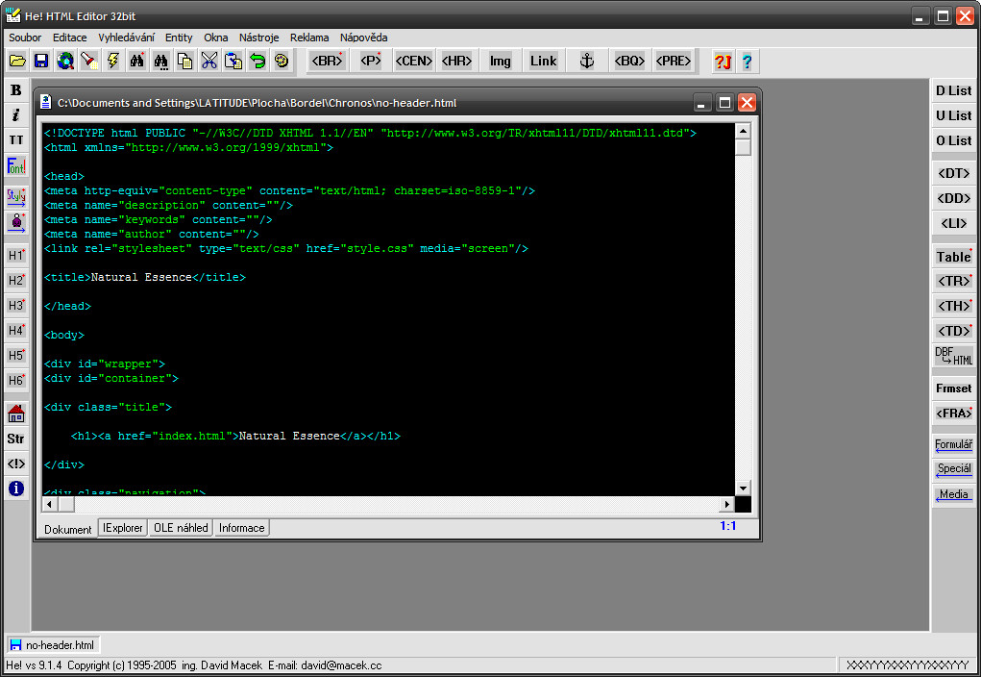Open the Nástroje menu
Screen dimensions: 981x677
[x=258, y=38]
